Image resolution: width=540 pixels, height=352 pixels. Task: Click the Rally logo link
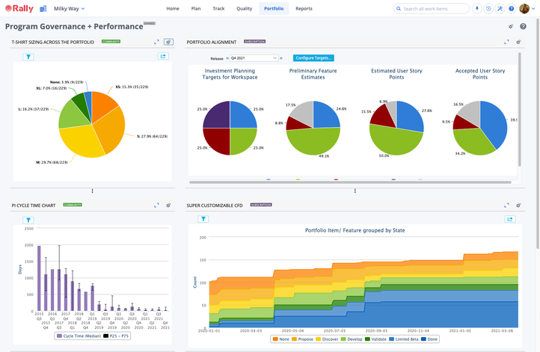pos(18,9)
